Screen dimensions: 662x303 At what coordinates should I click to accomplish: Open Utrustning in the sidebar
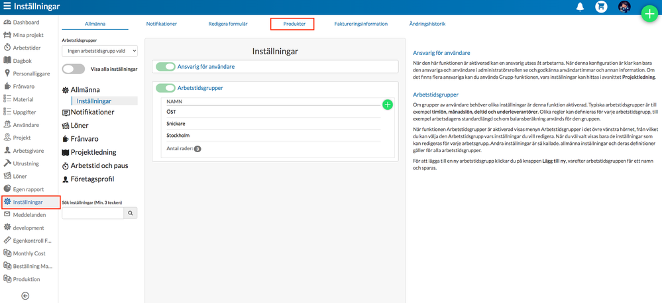[x=26, y=163]
